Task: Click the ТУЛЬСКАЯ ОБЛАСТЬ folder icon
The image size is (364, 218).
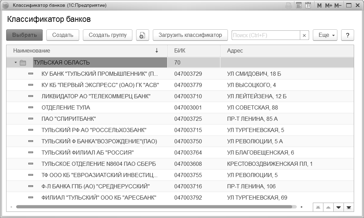Action: [23, 63]
